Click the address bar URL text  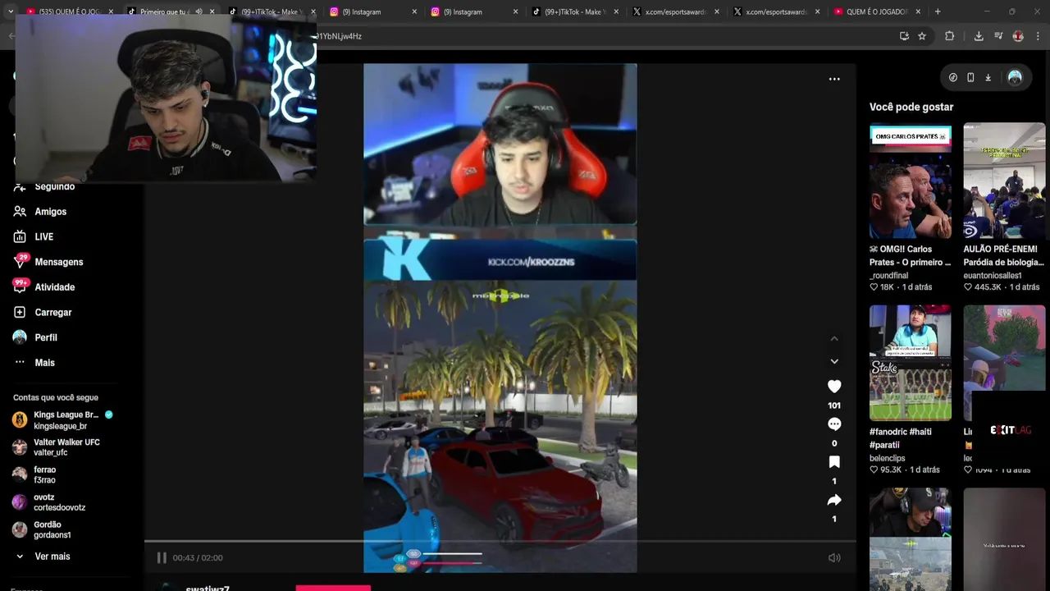(340, 36)
